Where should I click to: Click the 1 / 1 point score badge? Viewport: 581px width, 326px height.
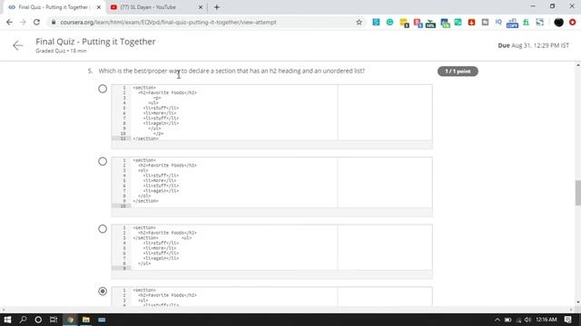(458, 71)
